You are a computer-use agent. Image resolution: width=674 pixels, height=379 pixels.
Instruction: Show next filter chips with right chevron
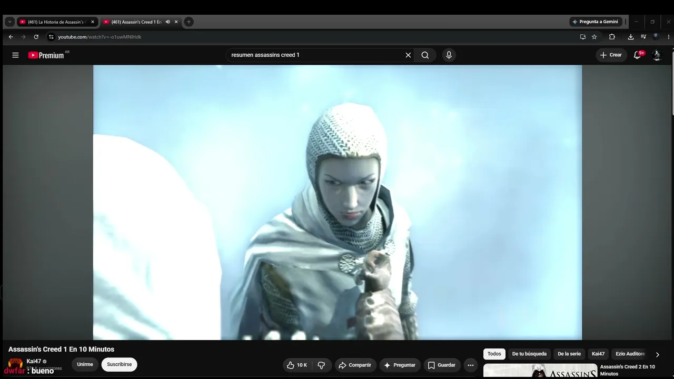pos(657,354)
